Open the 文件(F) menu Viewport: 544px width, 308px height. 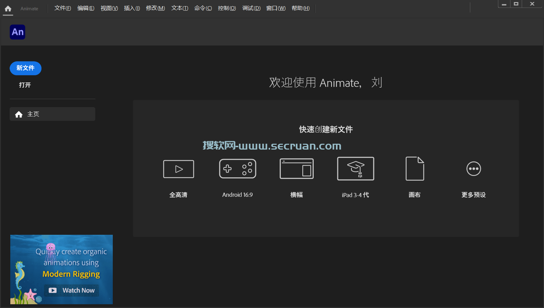[63, 8]
